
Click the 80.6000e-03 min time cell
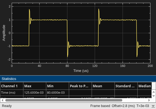click(56, 93)
